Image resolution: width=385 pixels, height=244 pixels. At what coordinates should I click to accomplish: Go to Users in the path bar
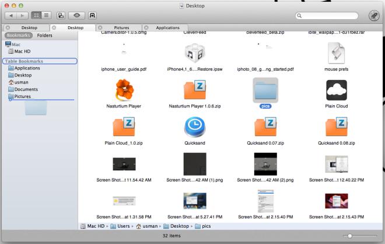pyautogui.click(x=120, y=226)
